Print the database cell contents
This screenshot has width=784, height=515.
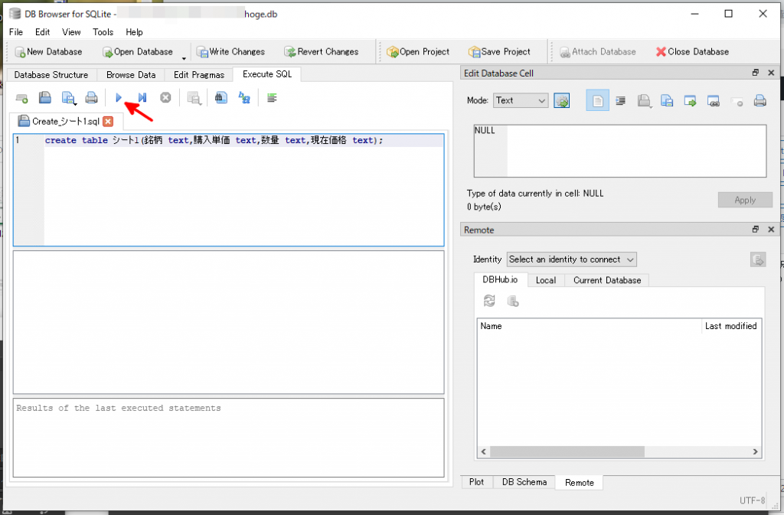point(759,100)
